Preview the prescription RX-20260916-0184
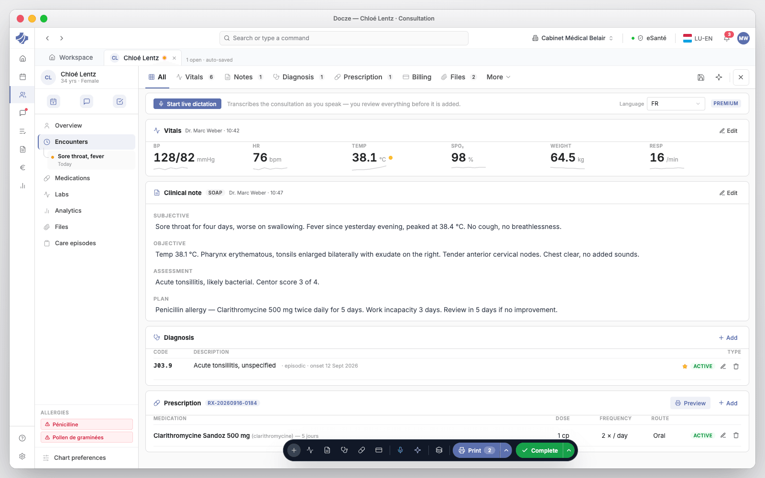The height and width of the screenshot is (478, 765). tap(690, 403)
